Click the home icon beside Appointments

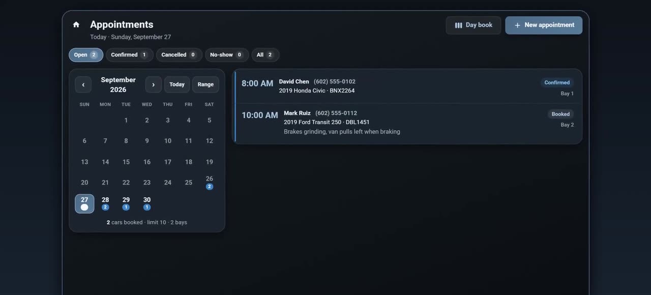(x=76, y=24)
